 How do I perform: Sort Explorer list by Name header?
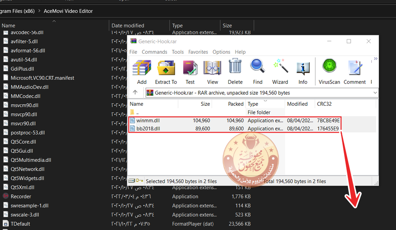click(x=8, y=26)
